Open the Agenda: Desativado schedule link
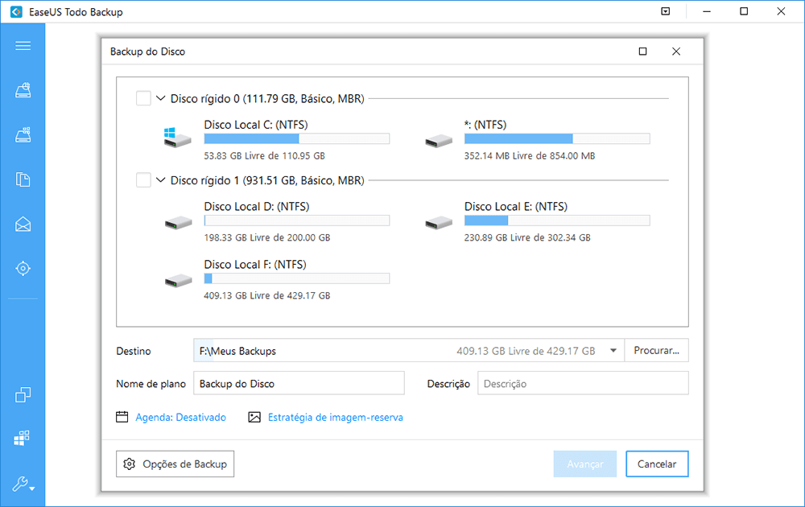The height and width of the screenshot is (507, 805). (x=180, y=418)
